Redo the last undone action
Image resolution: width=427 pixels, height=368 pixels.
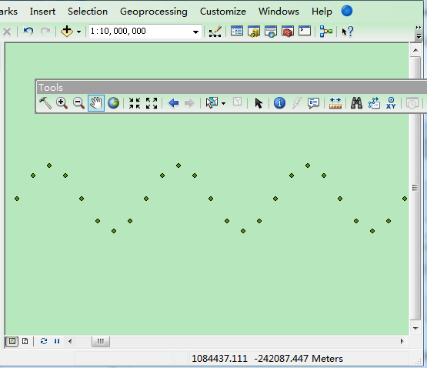point(45,31)
